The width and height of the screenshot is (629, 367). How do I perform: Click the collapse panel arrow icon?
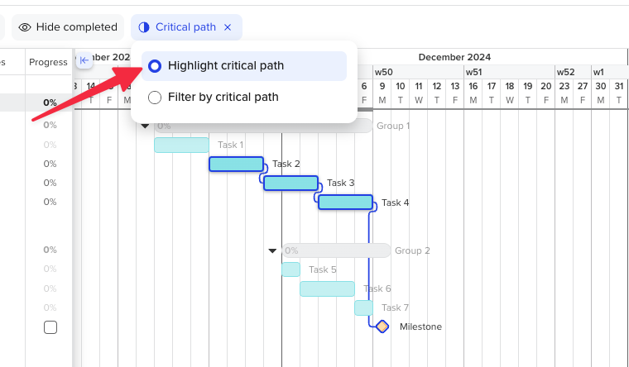84,60
